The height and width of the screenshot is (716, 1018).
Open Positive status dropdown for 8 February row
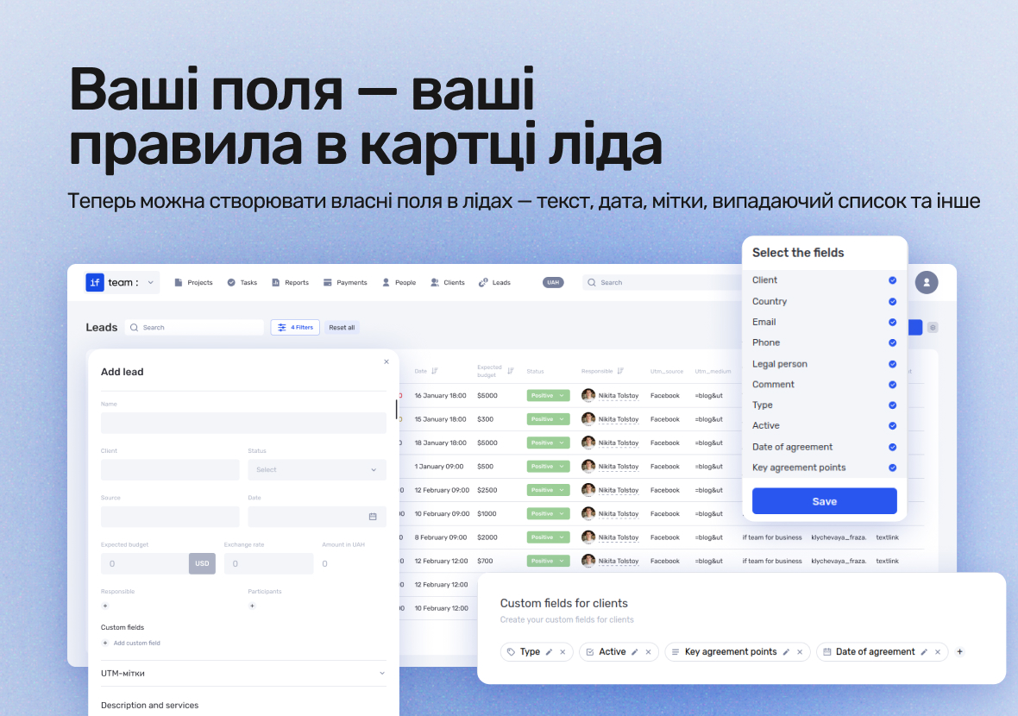(x=548, y=537)
